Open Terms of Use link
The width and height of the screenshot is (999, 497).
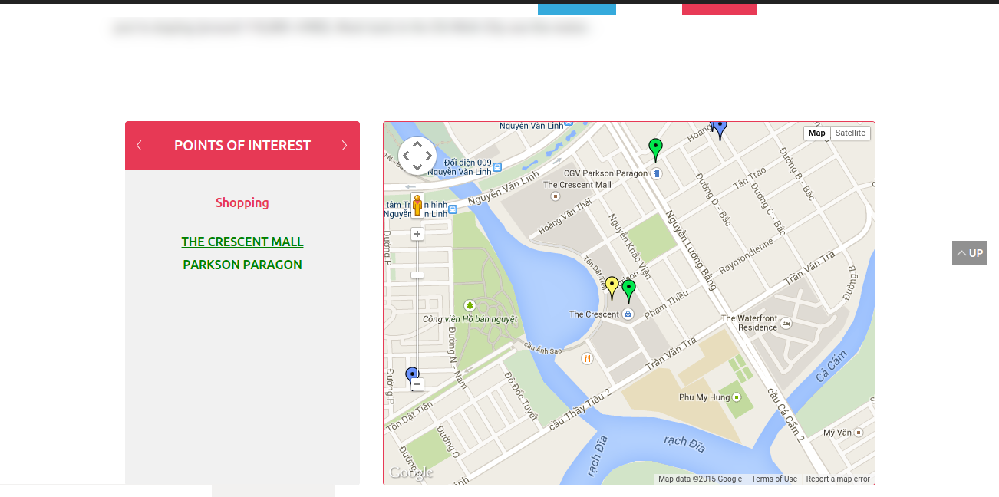pyautogui.click(x=774, y=479)
